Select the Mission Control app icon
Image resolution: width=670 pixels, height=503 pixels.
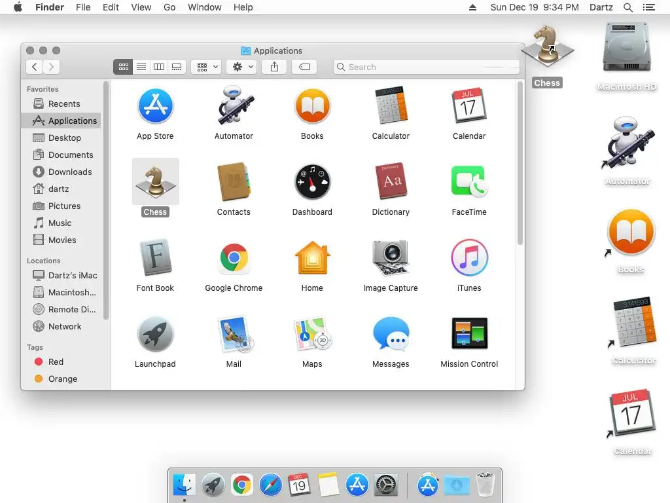pyautogui.click(x=469, y=333)
